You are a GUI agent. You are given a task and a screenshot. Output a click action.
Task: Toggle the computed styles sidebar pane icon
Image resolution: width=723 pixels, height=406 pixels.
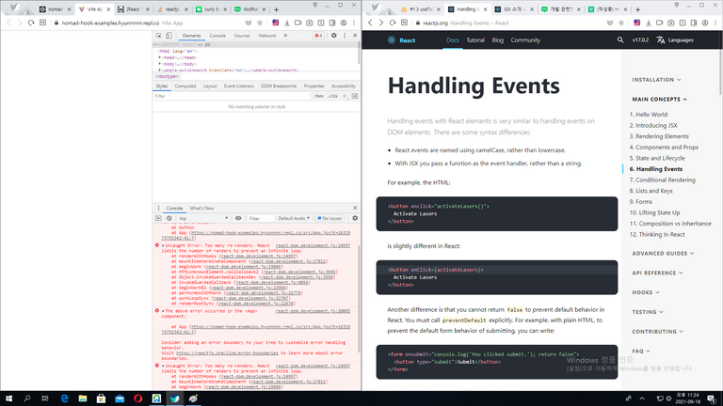[x=355, y=96]
